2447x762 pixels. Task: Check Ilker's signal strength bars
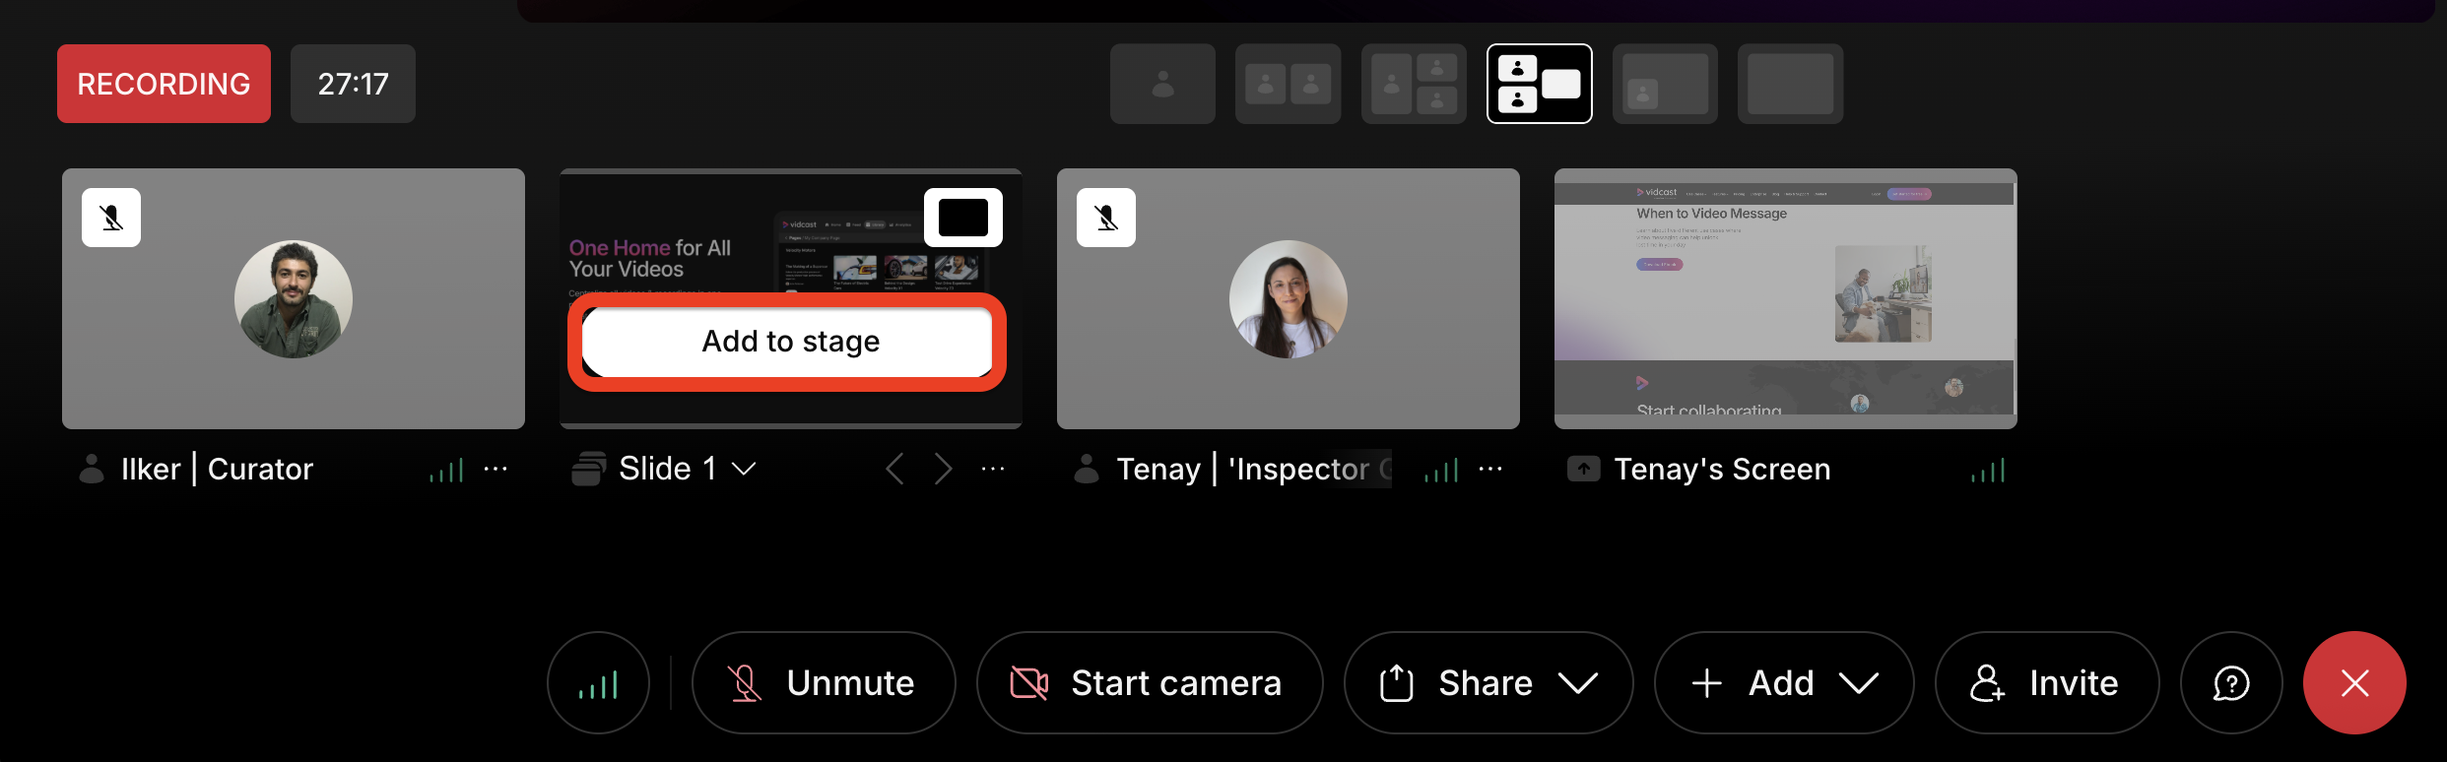pyautogui.click(x=446, y=471)
